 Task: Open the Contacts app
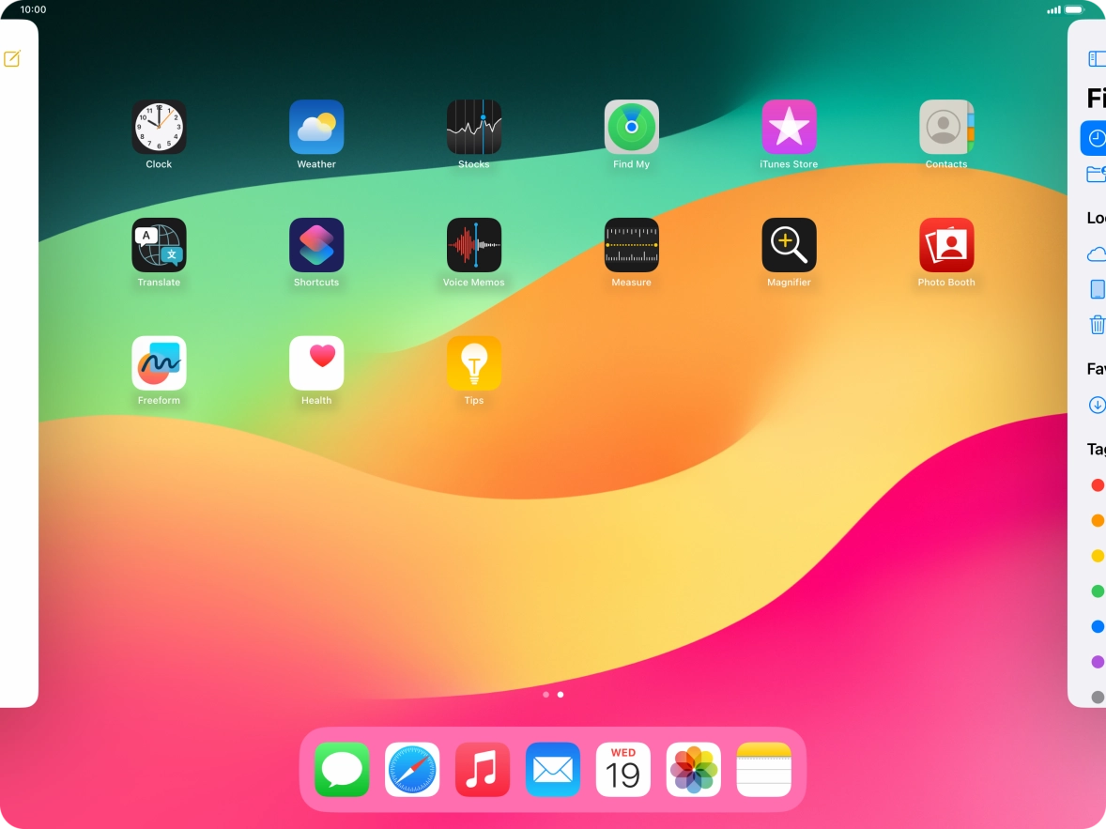(x=946, y=128)
